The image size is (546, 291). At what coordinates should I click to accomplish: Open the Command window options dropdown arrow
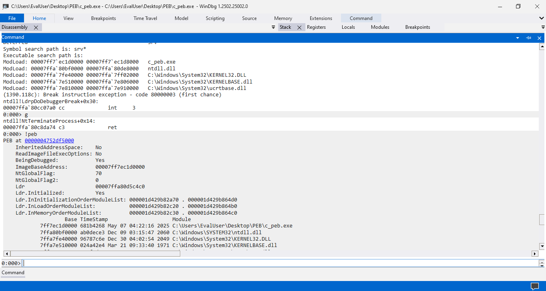518,38
